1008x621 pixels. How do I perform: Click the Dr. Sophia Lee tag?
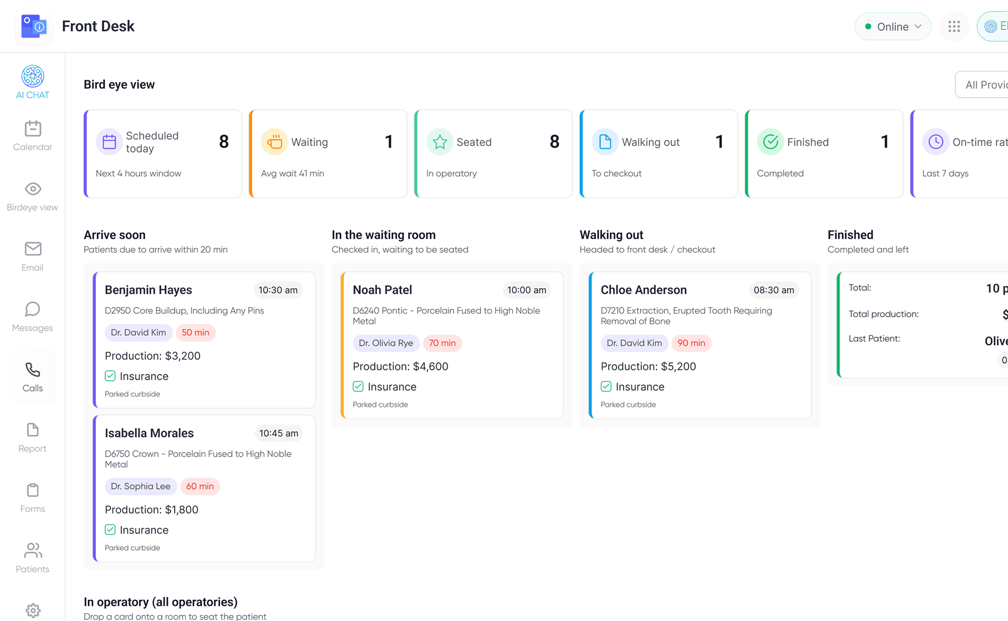(x=140, y=486)
